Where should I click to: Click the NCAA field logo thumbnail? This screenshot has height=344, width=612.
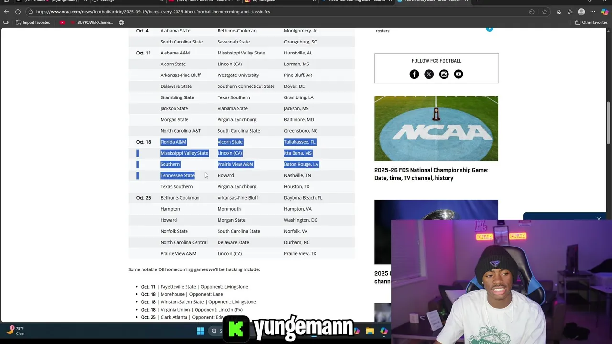click(x=436, y=129)
